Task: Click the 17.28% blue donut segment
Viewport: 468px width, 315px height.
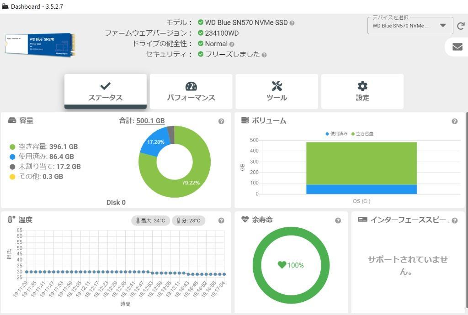Action: point(155,142)
